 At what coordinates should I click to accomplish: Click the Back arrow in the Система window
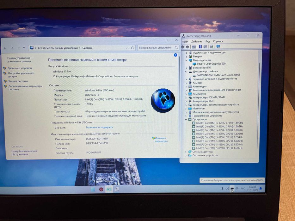click(x=5, y=48)
